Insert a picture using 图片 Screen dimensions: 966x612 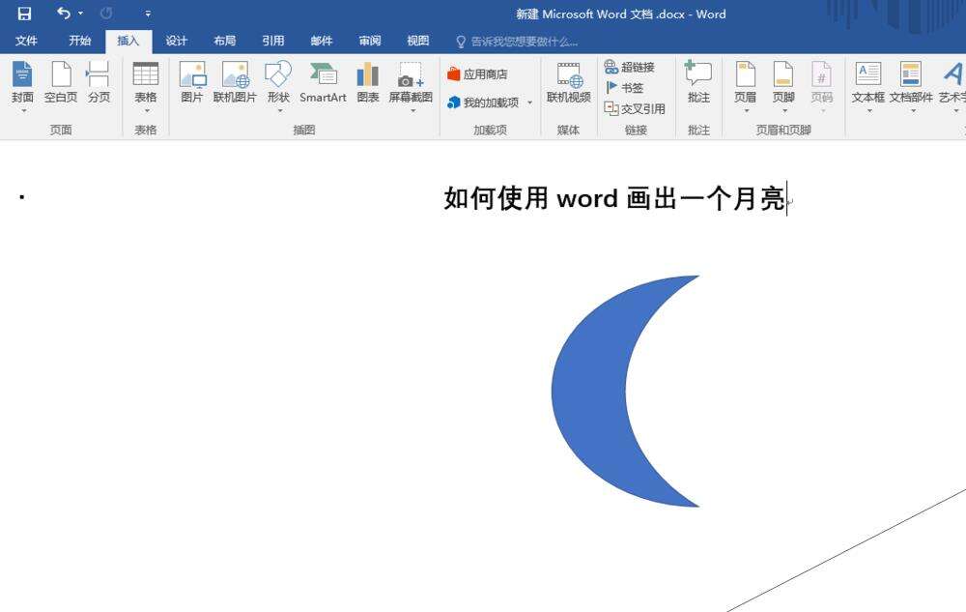(192, 82)
